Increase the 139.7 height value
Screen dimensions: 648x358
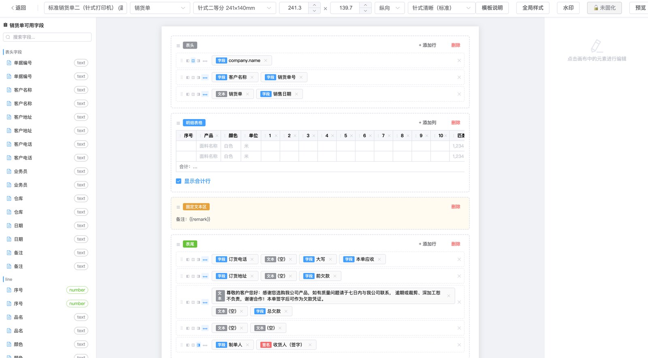point(365,5)
